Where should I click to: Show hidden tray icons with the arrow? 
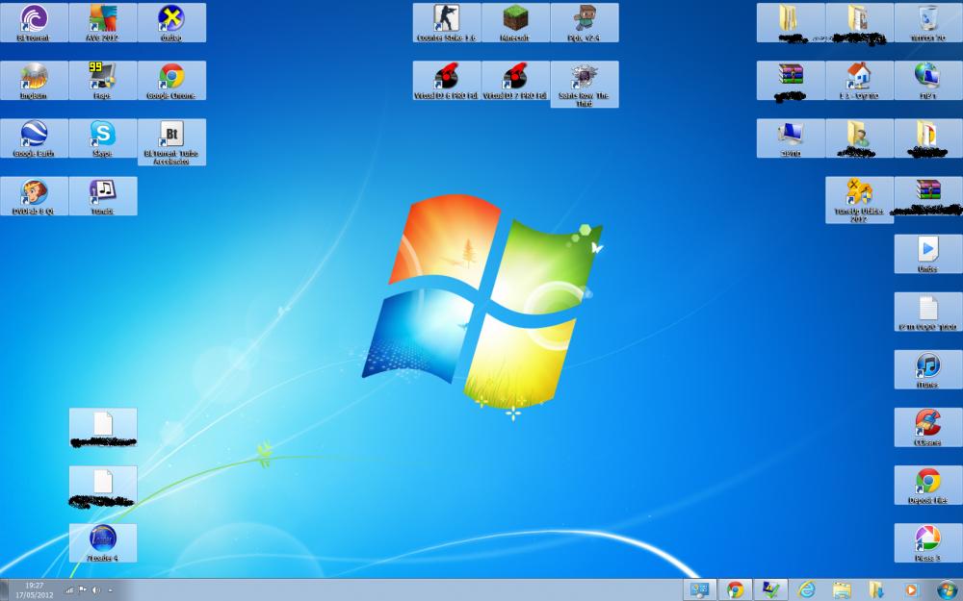pyautogui.click(x=111, y=591)
